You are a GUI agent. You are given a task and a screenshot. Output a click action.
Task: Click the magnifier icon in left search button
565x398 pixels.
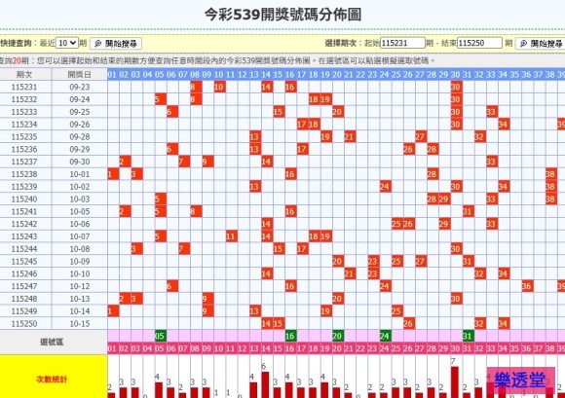pos(98,44)
